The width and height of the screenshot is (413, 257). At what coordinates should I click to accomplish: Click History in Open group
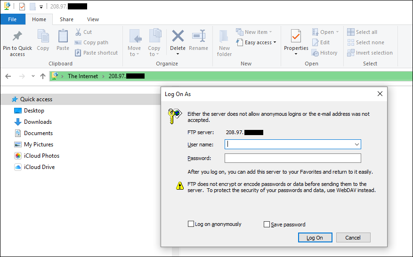[324, 53]
